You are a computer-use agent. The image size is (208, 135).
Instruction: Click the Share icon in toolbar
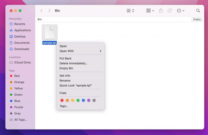click(x=161, y=11)
